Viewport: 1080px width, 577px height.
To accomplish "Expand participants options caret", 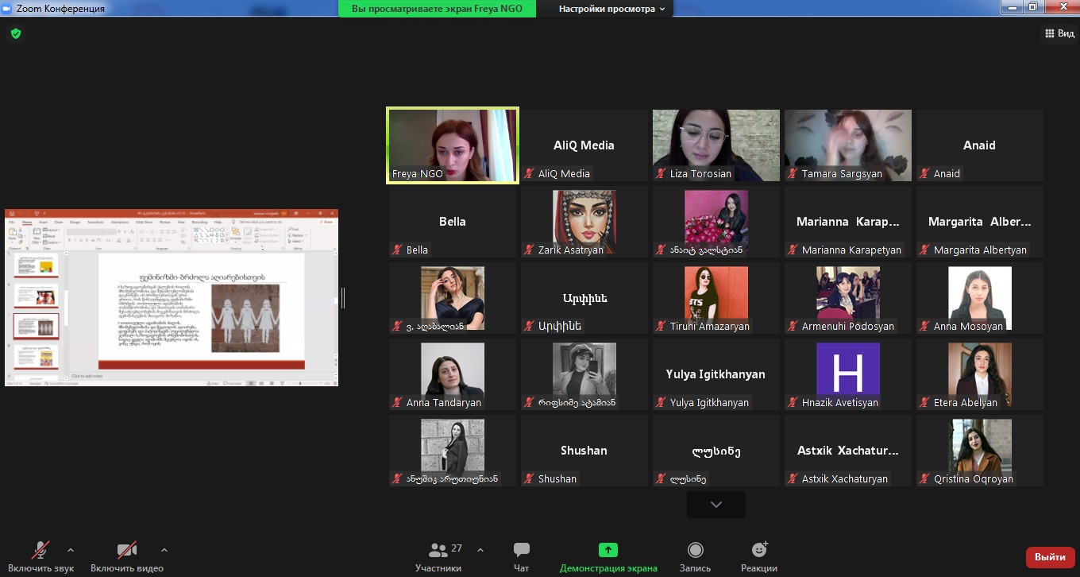I will 480,549.
